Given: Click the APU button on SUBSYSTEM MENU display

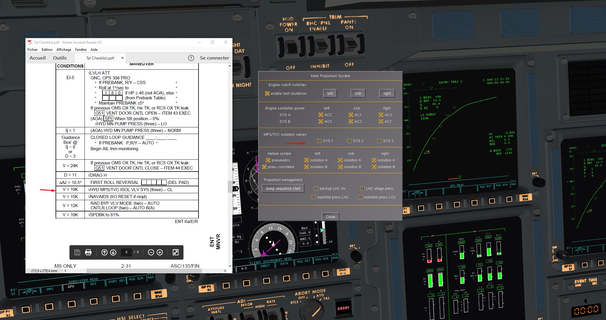Looking at the screenshot, I should 71,287.
